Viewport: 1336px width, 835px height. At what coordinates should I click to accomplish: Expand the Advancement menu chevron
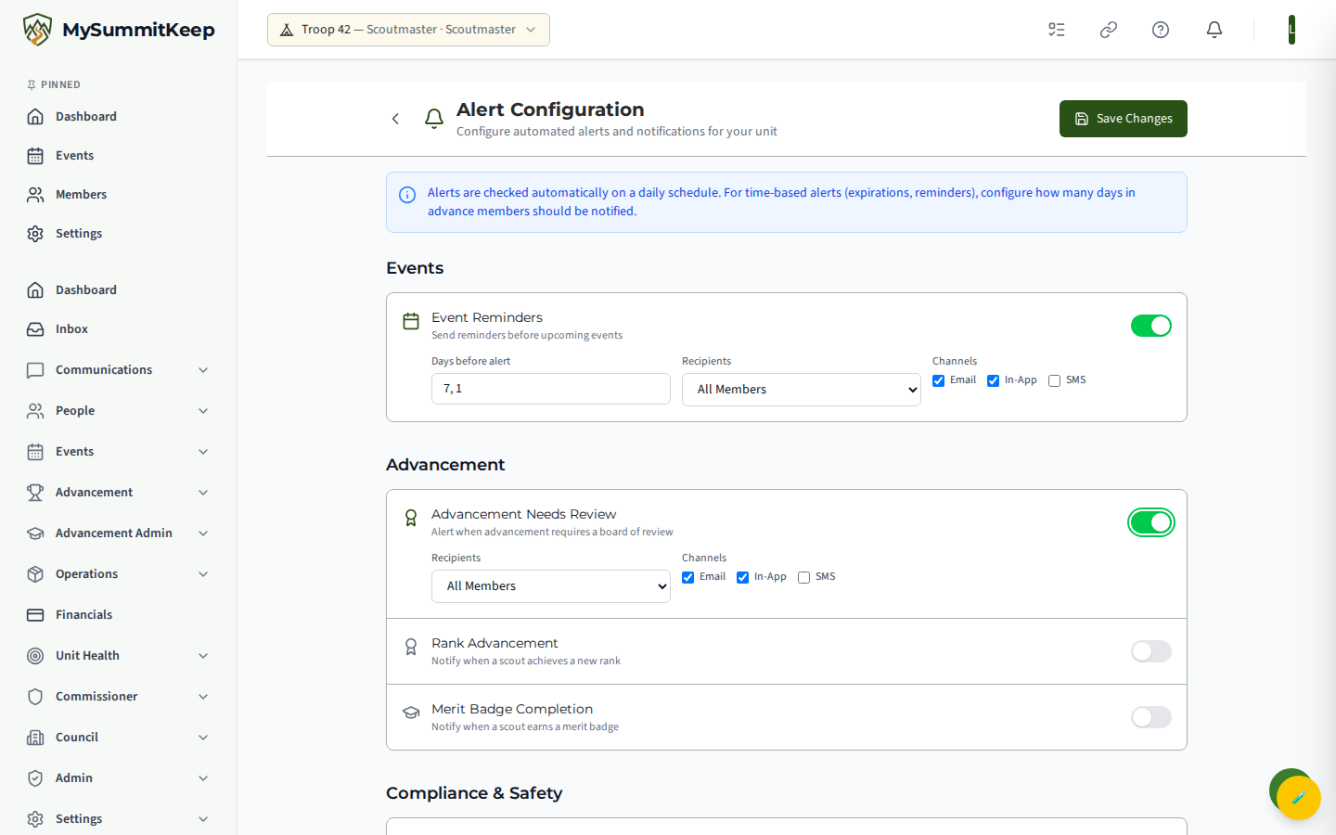(x=203, y=493)
